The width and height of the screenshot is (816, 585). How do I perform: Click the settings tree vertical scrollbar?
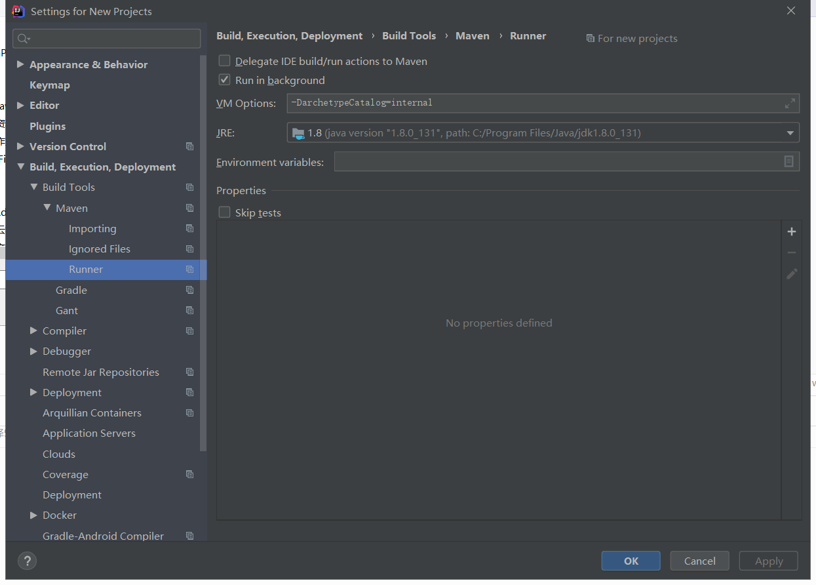point(203,252)
